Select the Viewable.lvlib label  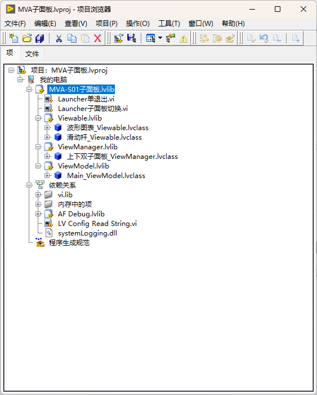[80, 118]
